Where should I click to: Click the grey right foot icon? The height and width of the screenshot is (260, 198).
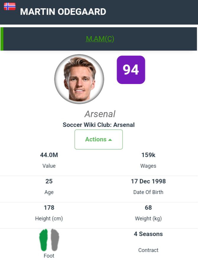[x=55, y=240]
